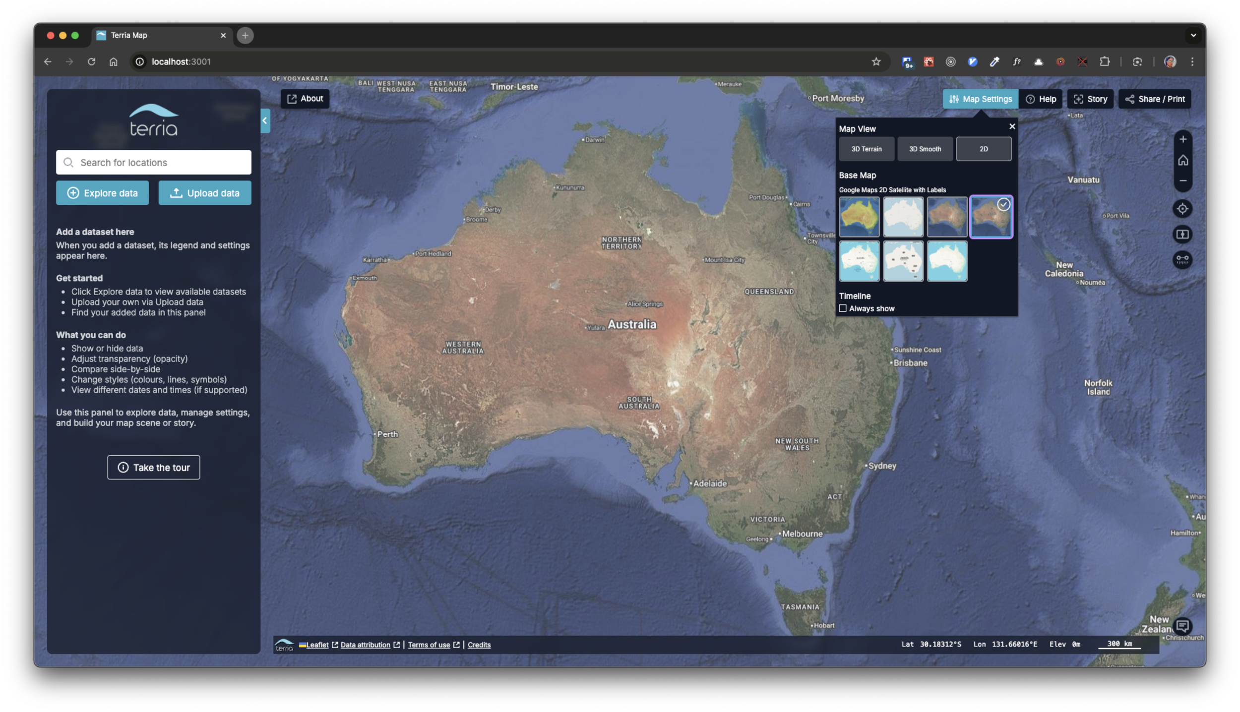Viewport: 1240px width, 712px height.
Task: Toggle the split-screen compare tool icon
Action: click(1182, 234)
